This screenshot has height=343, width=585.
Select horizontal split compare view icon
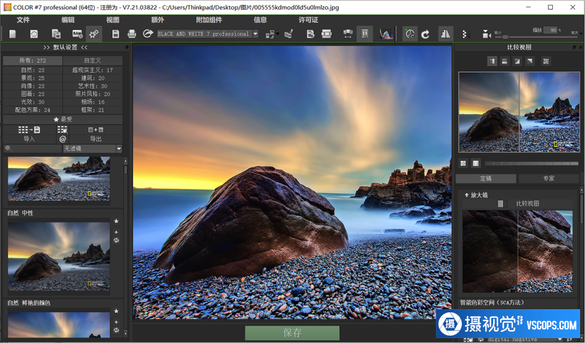coord(504,61)
